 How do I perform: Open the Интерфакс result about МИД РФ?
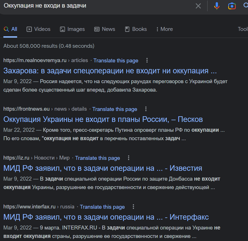click(106, 217)
